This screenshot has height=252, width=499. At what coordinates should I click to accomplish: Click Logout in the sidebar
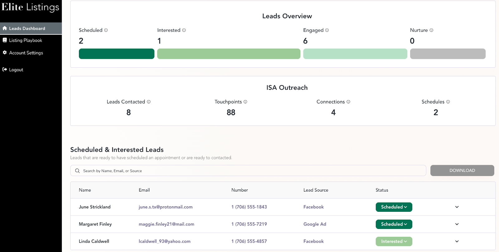tap(16, 70)
